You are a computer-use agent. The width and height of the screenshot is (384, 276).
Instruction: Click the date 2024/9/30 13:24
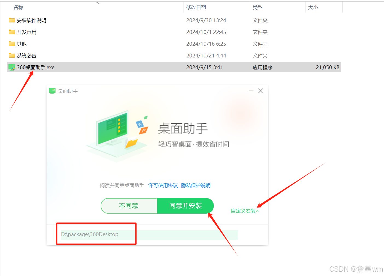[x=206, y=21]
